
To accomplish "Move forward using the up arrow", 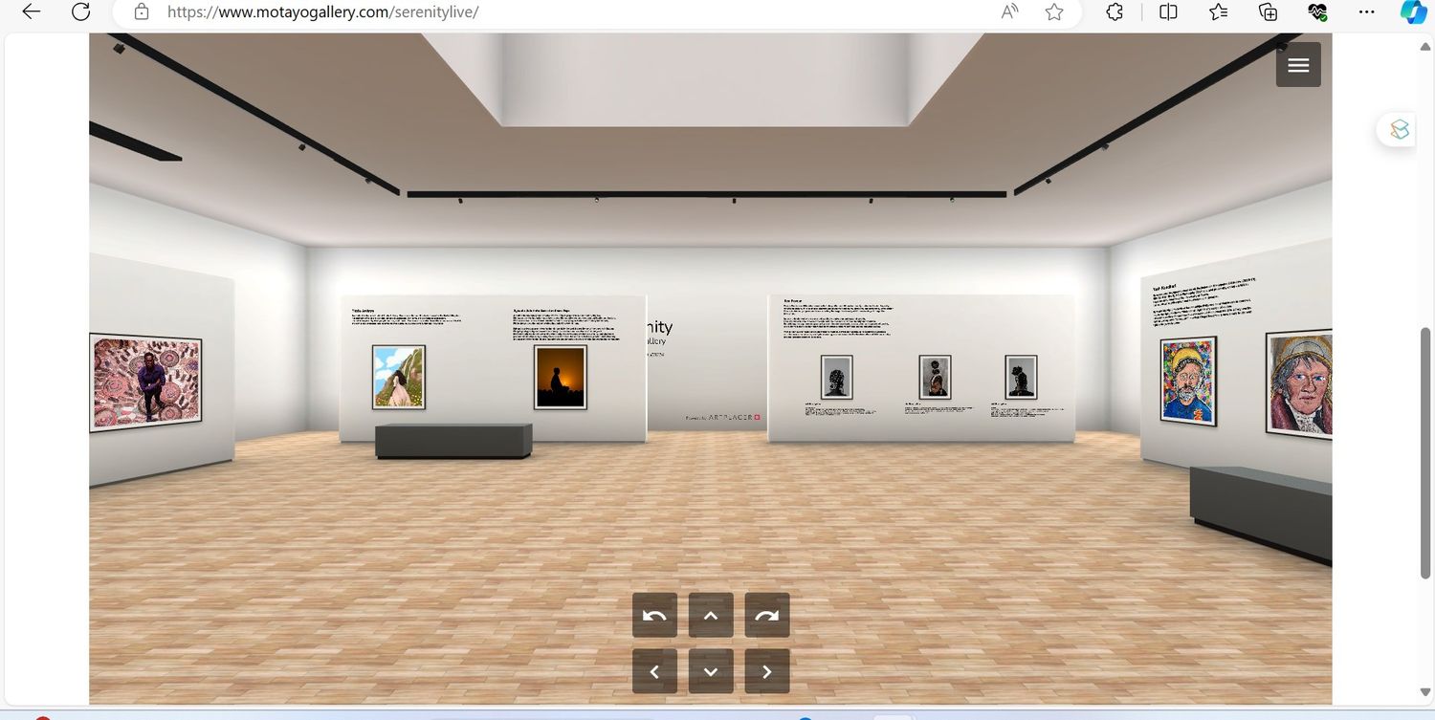I will pos(711,616).
